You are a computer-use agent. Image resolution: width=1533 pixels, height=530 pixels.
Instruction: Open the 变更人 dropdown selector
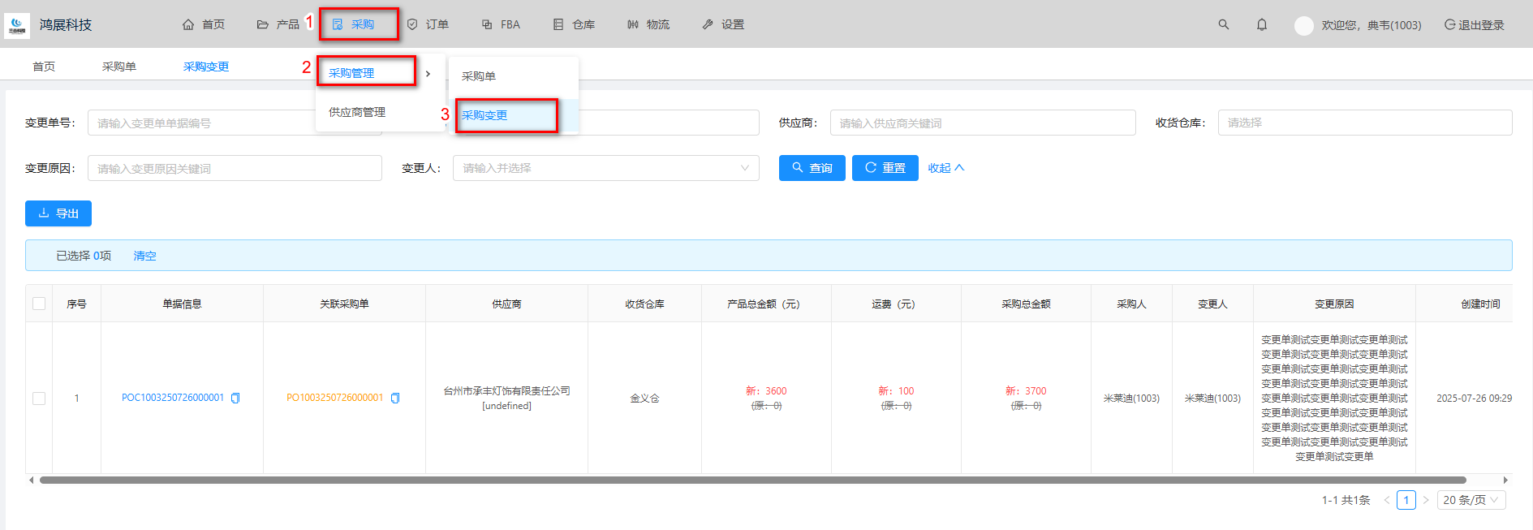coord(605,168)
